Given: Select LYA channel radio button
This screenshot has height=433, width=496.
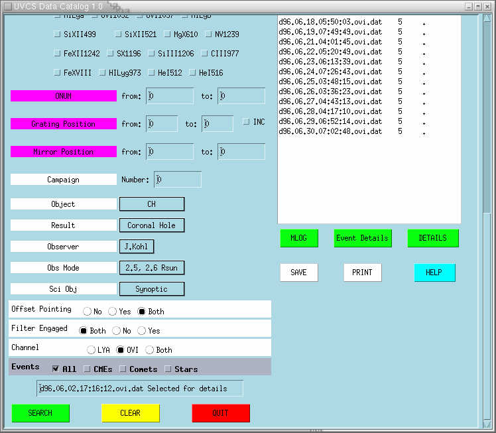Looking at the screenshot, I should coord(91,350).
